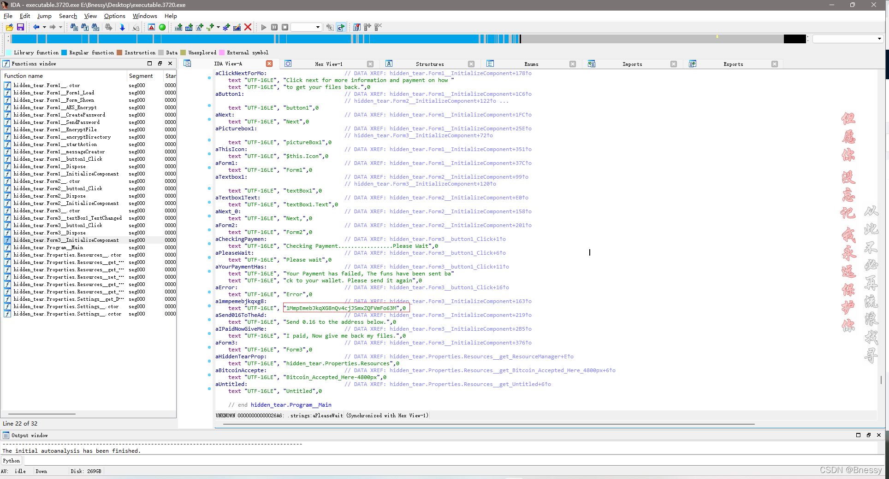Viewport: 889px width, 479px height.
Task: Go back with the blue left arrow
Action: (36, 27)
